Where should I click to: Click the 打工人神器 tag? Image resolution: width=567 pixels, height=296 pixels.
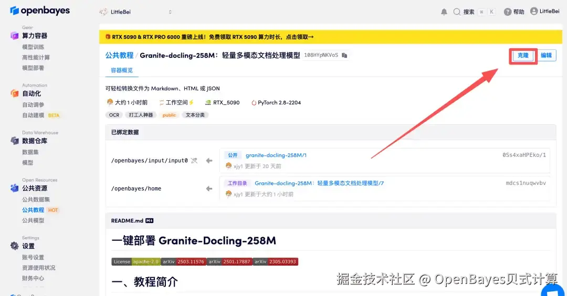click(x=141, y=115)
